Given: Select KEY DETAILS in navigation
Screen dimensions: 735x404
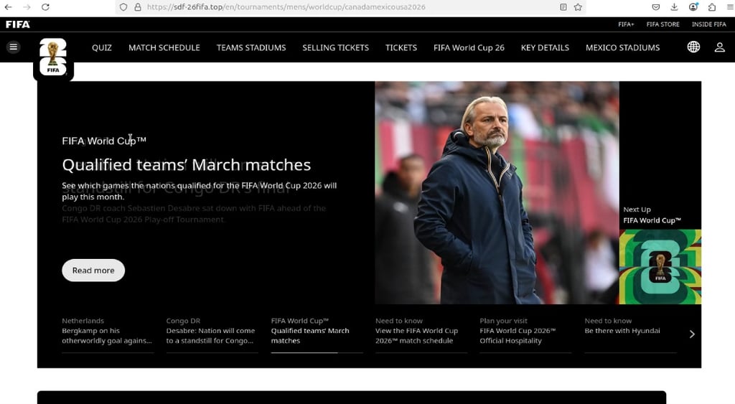Looking at the screenshot, I should tap(546, 48).
